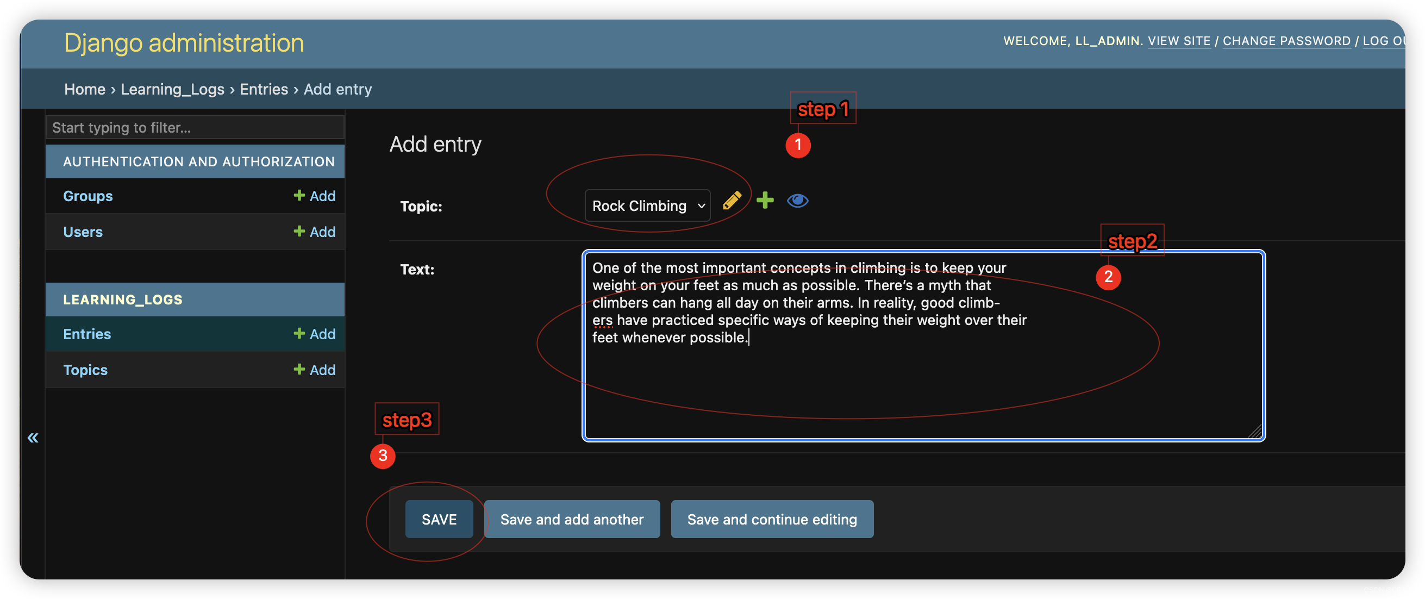Click the sidebar filter text field
Image resolution: width=1425 pixels, height=599 pixels.
tap(195, 127)
